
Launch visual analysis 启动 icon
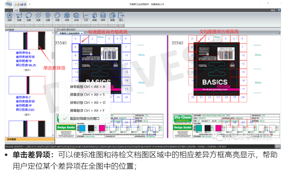pos(76,17)
